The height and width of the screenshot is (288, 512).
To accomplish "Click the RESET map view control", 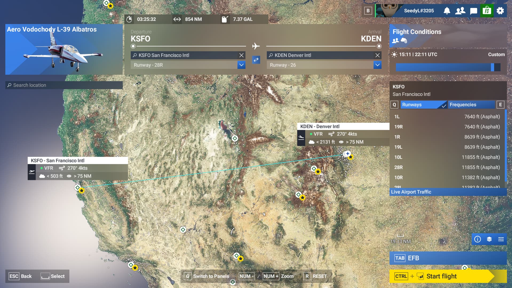I will [x=315, y=276].
